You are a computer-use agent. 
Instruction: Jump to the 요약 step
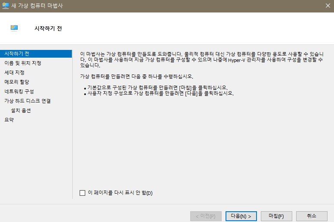coord(9,120)
